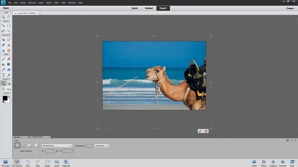The image size is (298, 167).
Task: Select the Eraser tool
Action: tap(9, 59)
